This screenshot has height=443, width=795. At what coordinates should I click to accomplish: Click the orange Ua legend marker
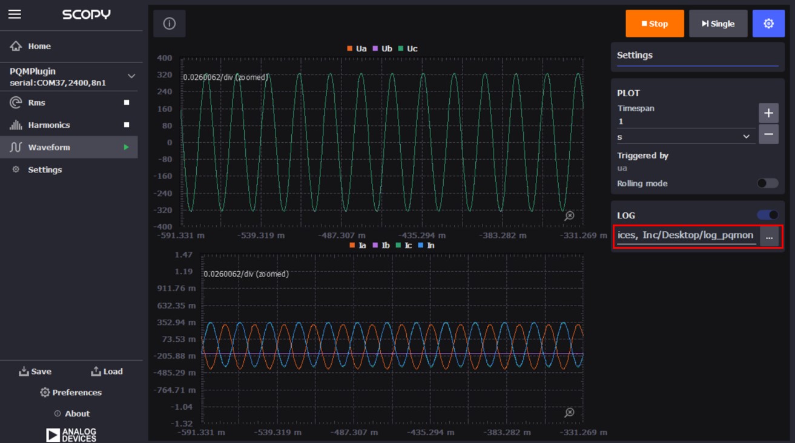point(350,48)
